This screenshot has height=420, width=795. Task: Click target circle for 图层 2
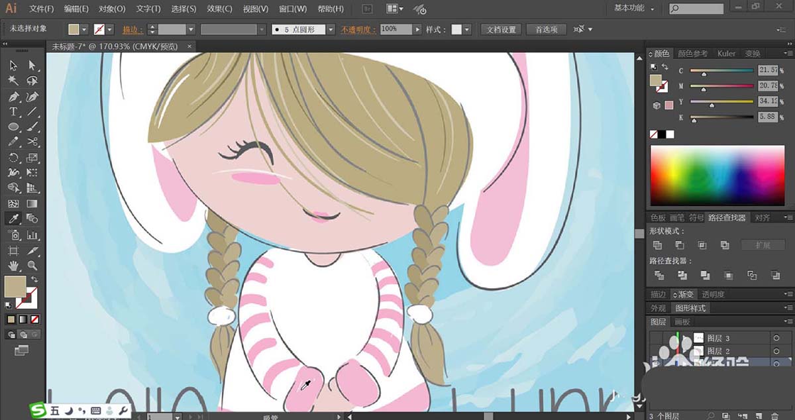click(776, 351)
